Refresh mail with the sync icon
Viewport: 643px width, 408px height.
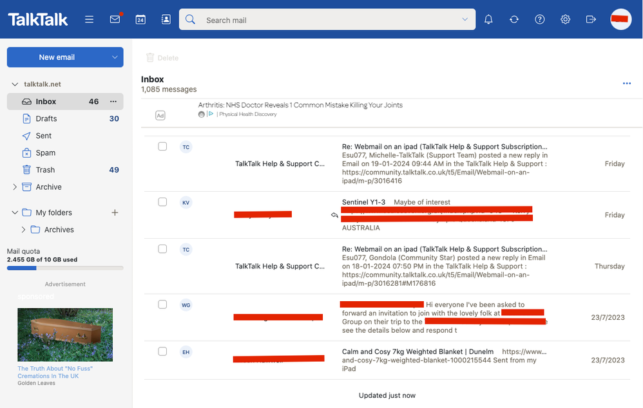(x=514, y=19)
